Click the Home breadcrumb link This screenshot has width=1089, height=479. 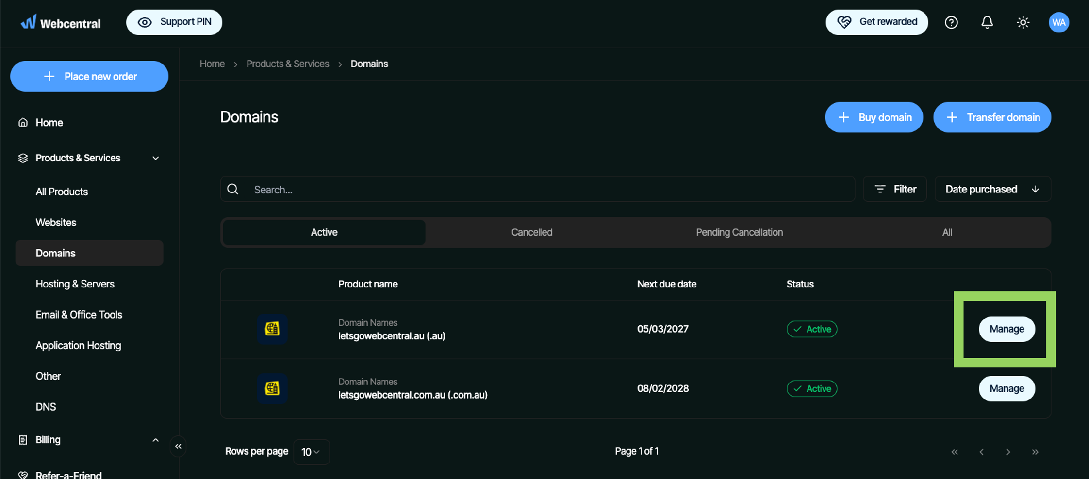212,64
